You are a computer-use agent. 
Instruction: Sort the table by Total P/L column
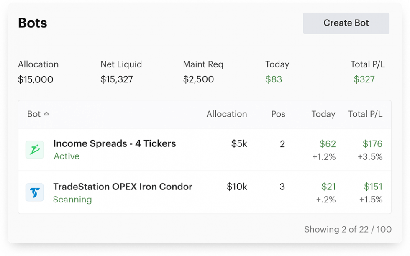366,114
